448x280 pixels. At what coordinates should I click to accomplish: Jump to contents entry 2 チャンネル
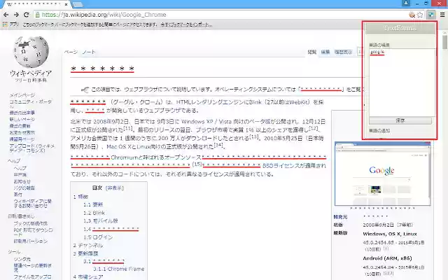click(88, 245)
